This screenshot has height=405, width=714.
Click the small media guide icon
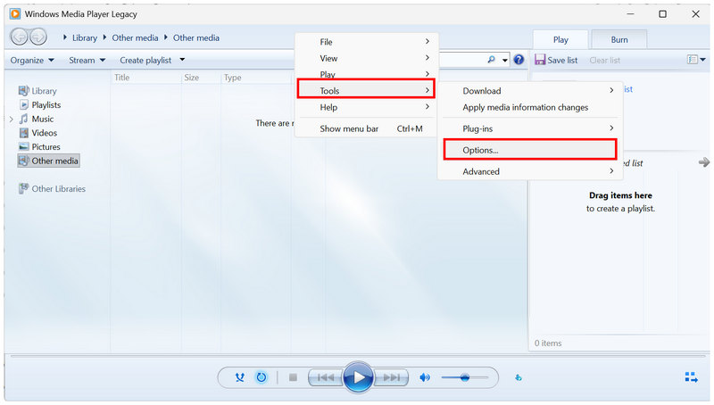click(519, 377)
